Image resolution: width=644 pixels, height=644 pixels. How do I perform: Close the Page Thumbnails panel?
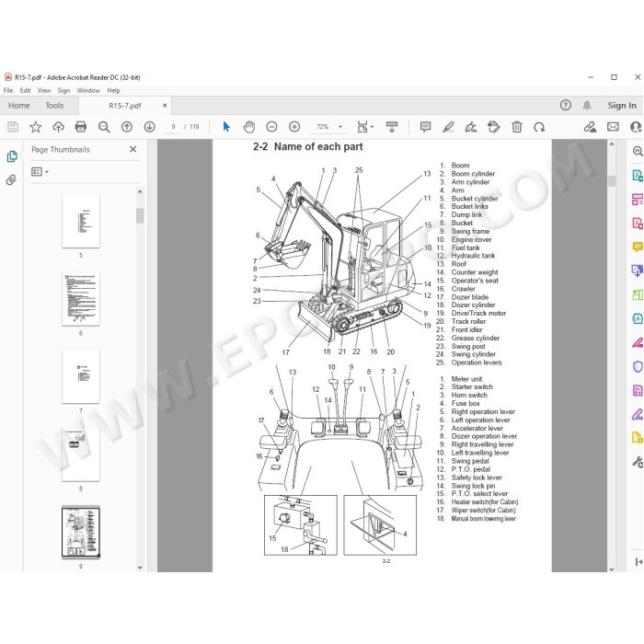(x=133, y=149)
